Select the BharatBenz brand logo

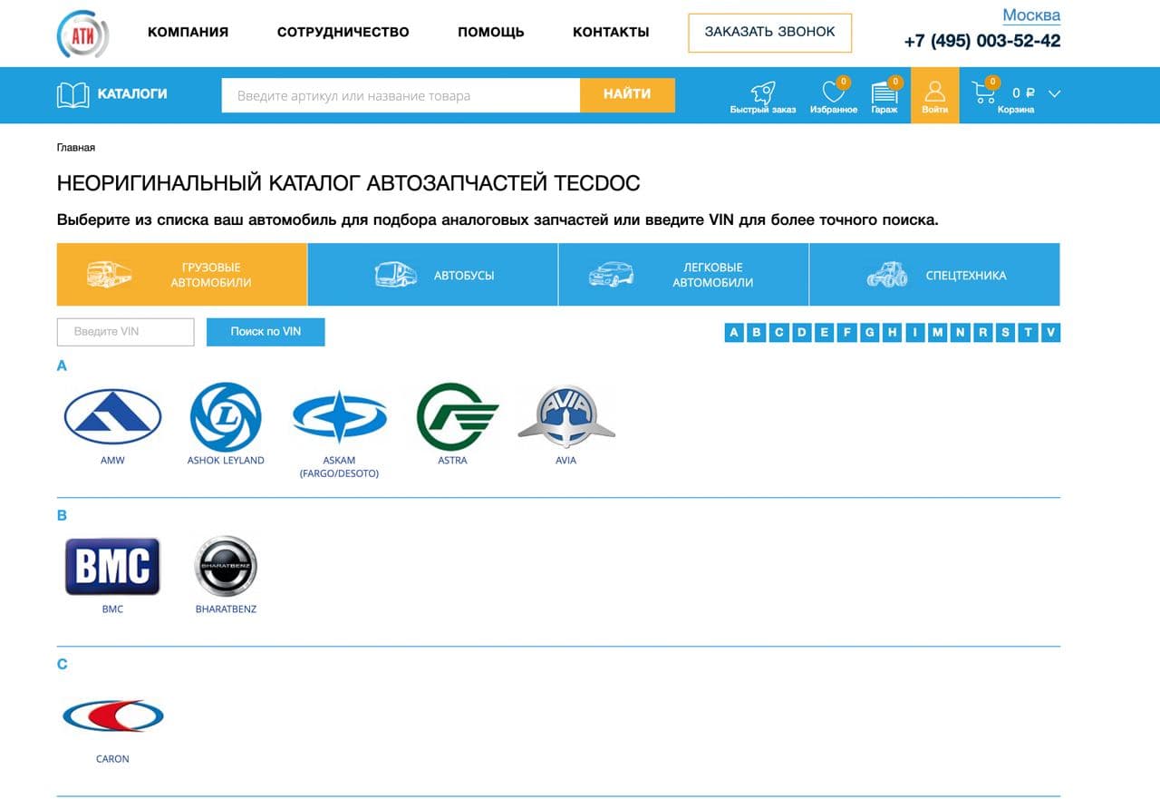click(x=226, y=567)
